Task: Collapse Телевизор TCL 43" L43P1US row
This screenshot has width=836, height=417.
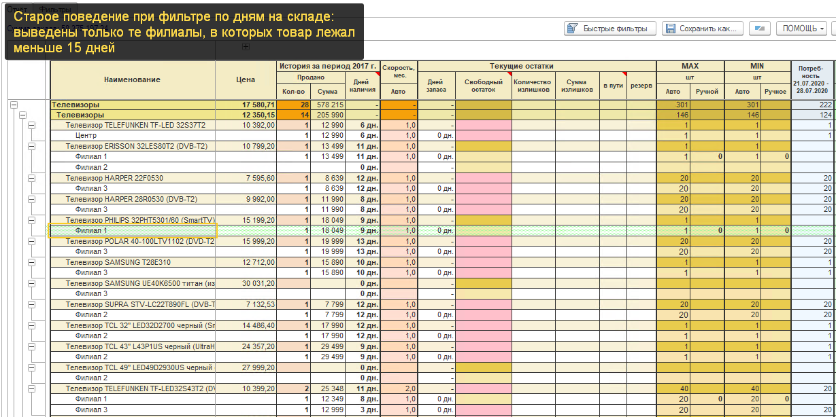Action: (31, 346)
